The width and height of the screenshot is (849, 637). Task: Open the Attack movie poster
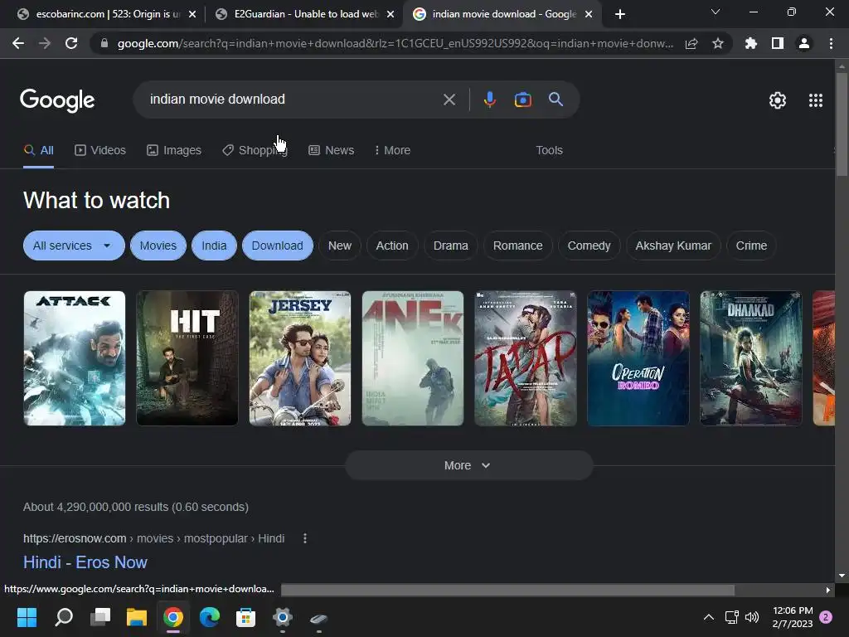pyautogui.click(x=74, y=358)
